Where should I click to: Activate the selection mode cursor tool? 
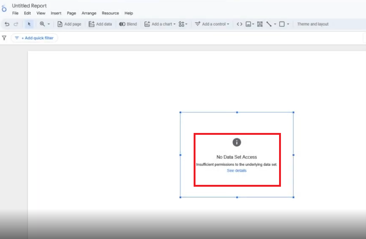[29, 24]
